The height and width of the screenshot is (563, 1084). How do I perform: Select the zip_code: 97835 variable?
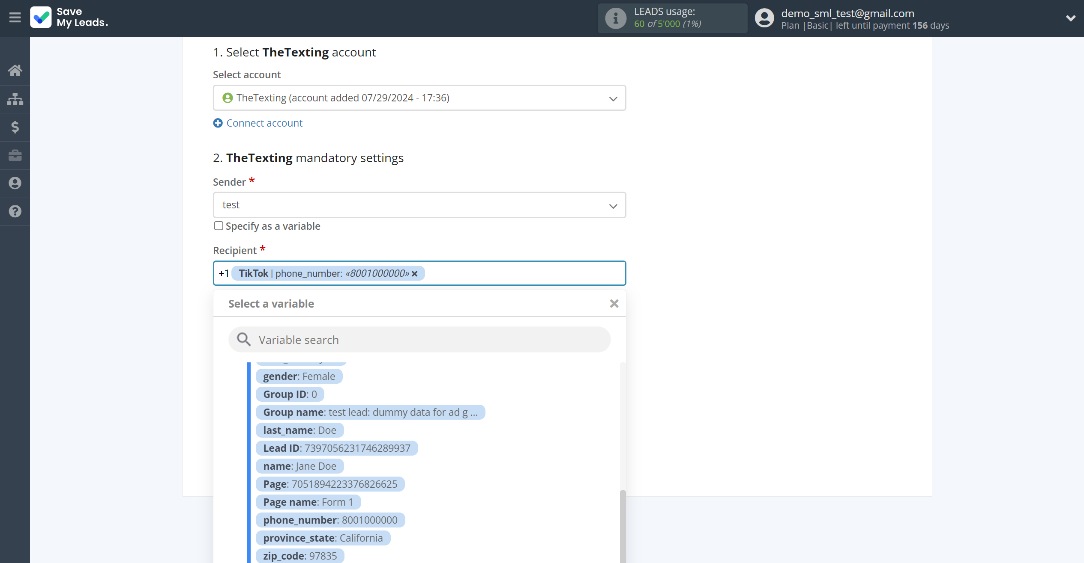(x=300, y=556)
